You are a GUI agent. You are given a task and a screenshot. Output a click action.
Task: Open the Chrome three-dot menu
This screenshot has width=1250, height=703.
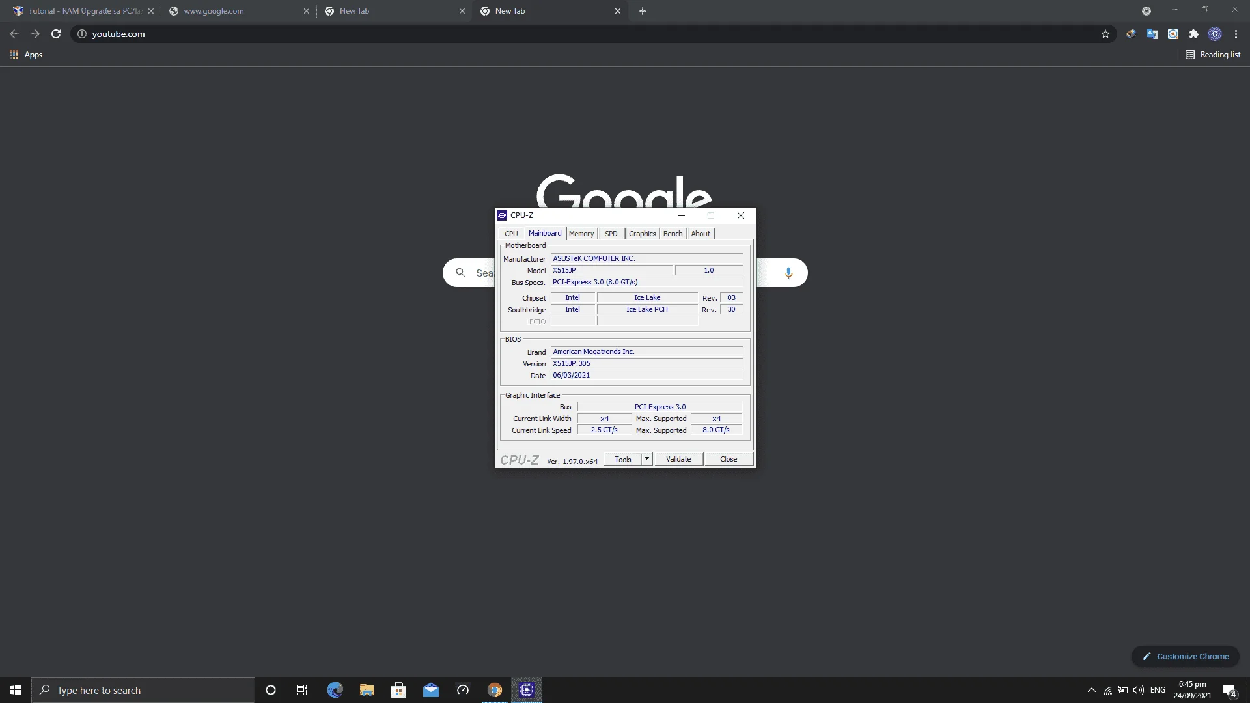point(1236,34)
